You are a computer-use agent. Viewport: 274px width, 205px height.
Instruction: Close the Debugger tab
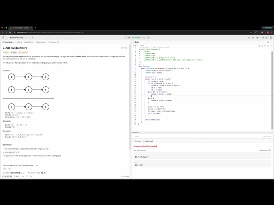tap(58, 42)
